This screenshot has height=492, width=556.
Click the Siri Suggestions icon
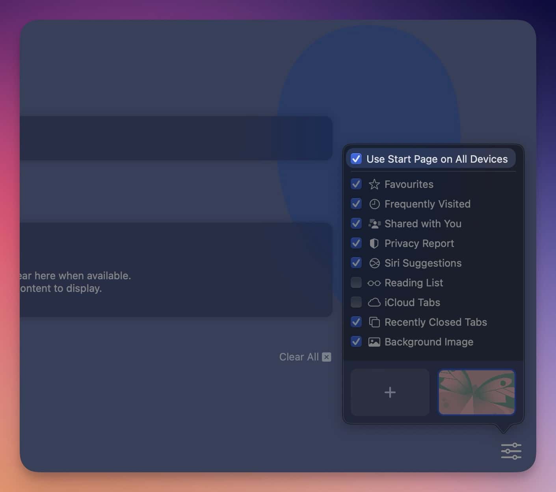tap(374, 263)
